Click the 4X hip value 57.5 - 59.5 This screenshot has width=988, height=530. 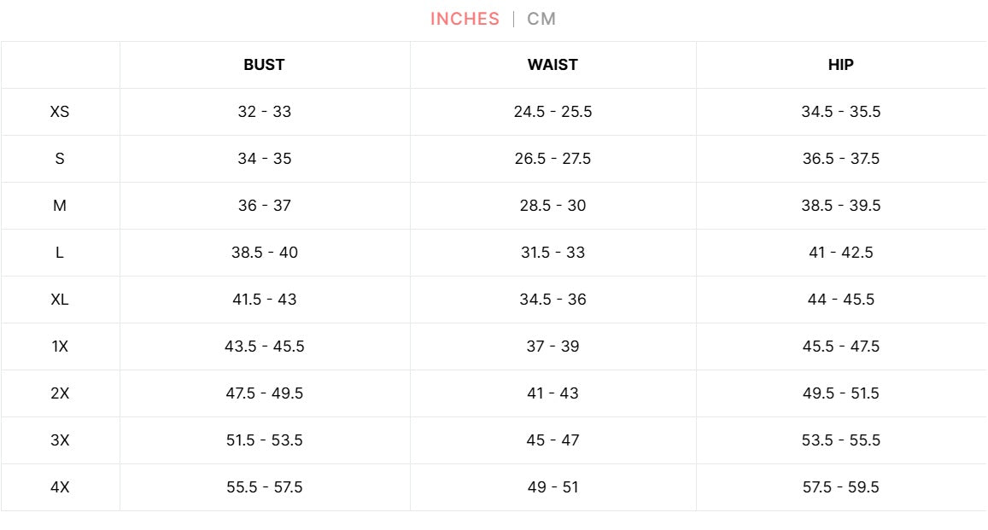841,487
